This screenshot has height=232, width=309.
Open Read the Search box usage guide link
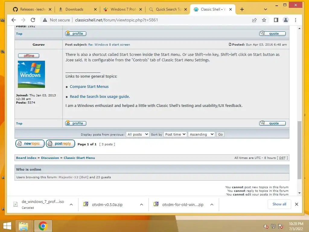(100, 96)
